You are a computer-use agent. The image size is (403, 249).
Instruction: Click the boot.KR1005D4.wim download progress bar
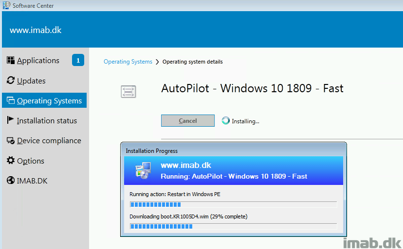point(233,226)
